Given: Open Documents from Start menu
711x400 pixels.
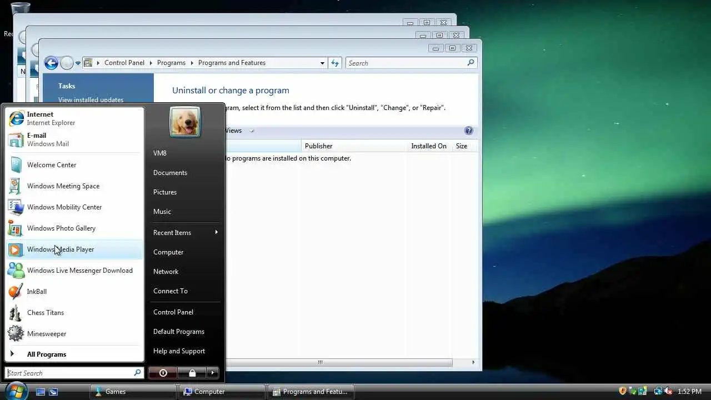Looking at the screenshot, I should pyautogui.click(x=185, y=173).
